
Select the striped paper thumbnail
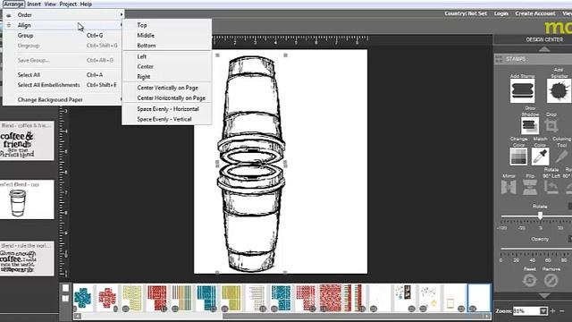click(x=182, y=298)
